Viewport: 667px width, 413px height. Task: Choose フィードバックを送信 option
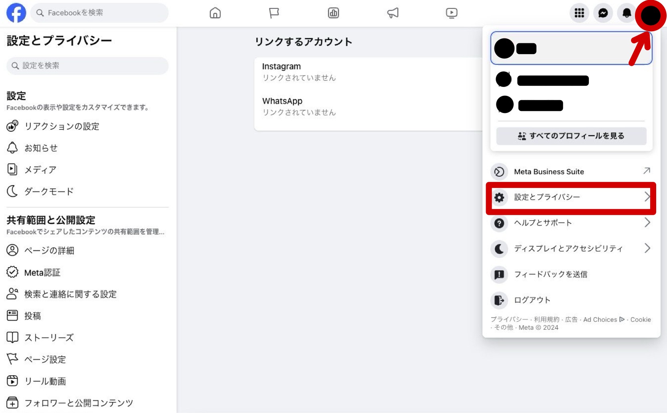(550, 274)
